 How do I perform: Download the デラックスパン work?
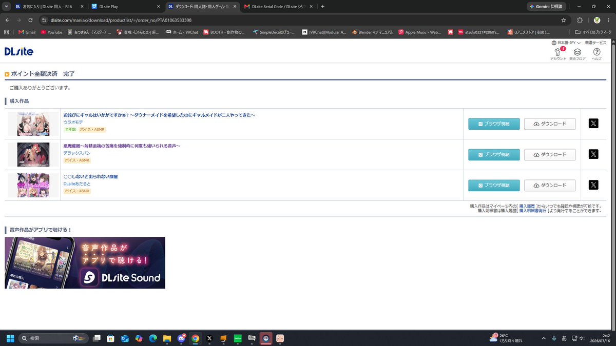click(550, 155)
